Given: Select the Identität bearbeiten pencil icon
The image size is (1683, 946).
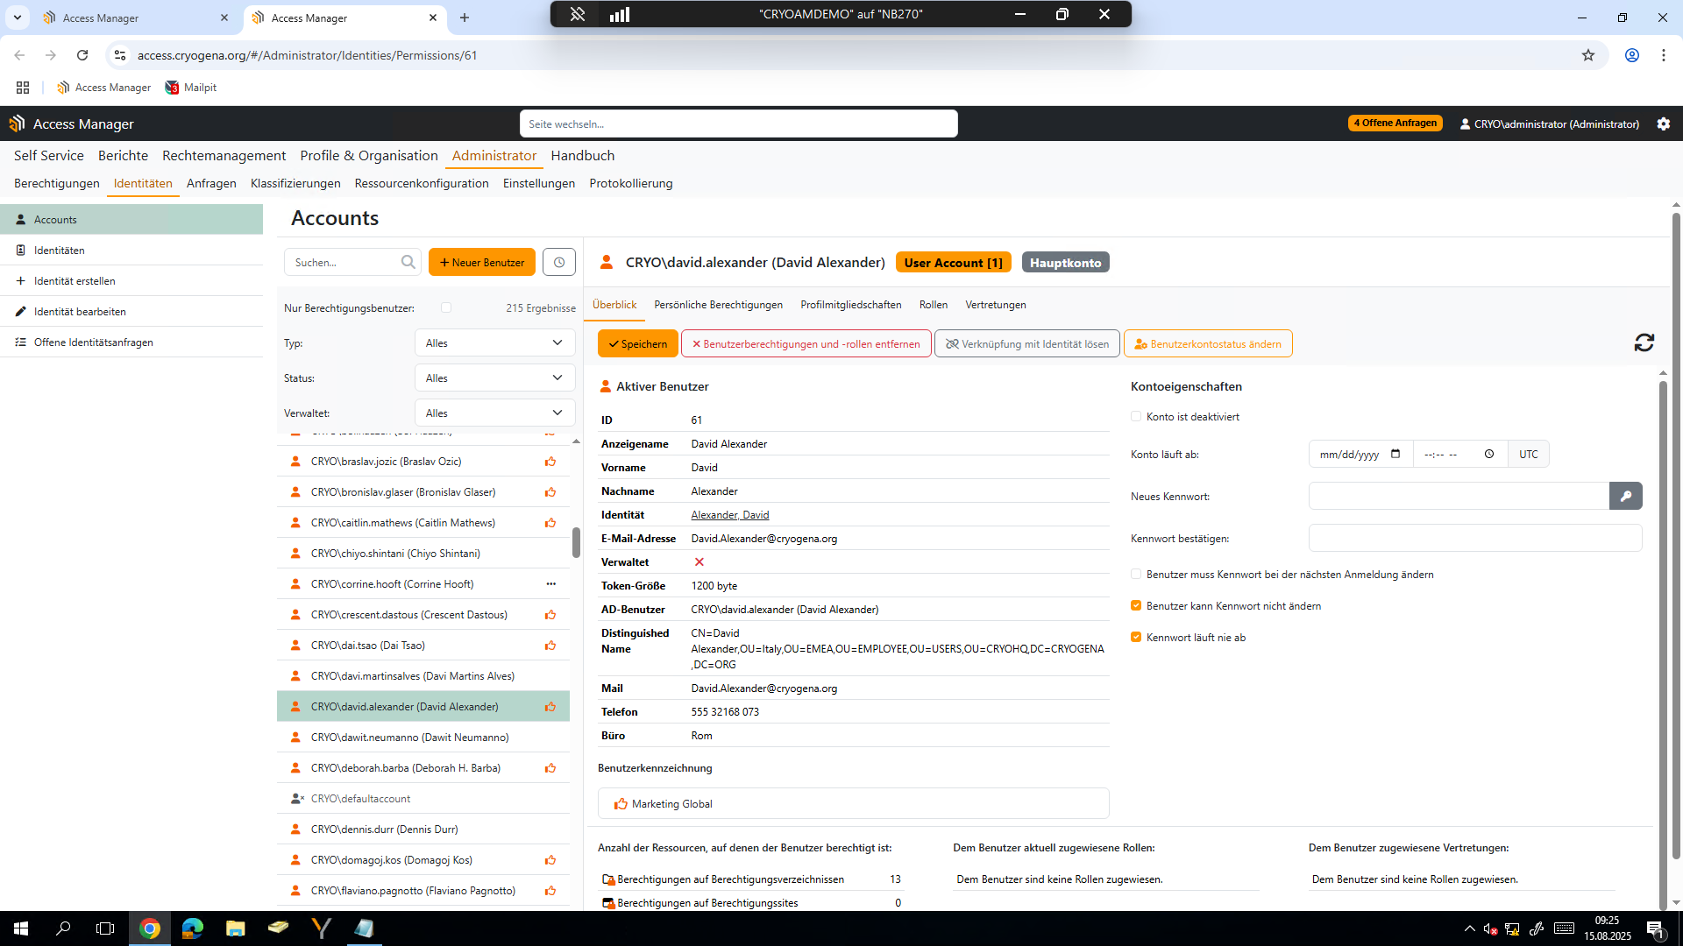Looking at the screenshot, I should [x=20, y=311].
